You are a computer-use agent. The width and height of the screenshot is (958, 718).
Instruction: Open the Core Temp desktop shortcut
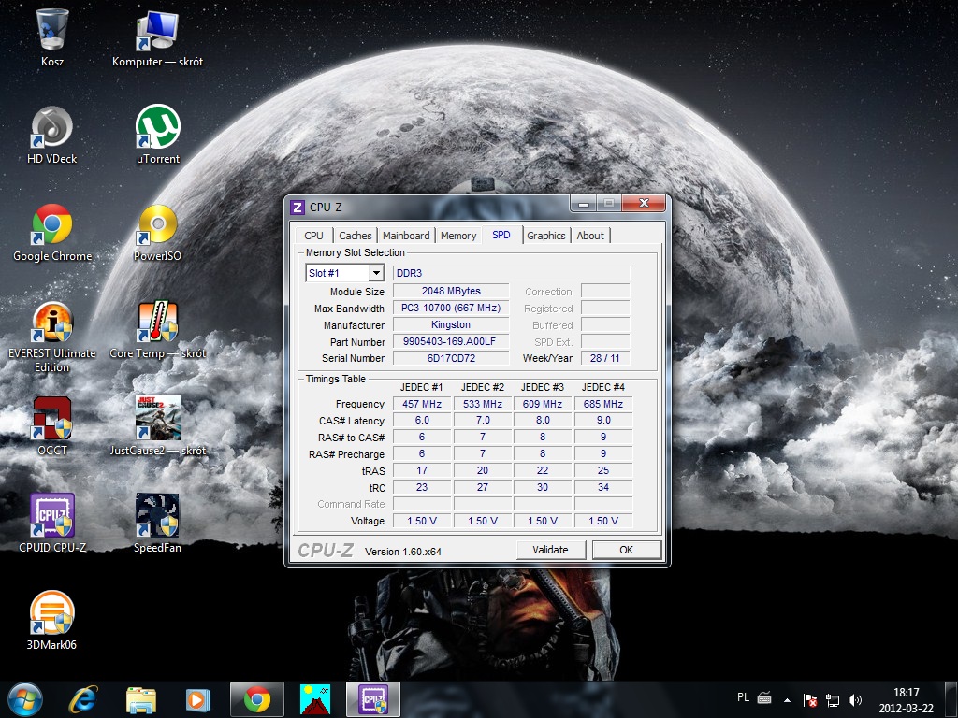coord(157,323)
